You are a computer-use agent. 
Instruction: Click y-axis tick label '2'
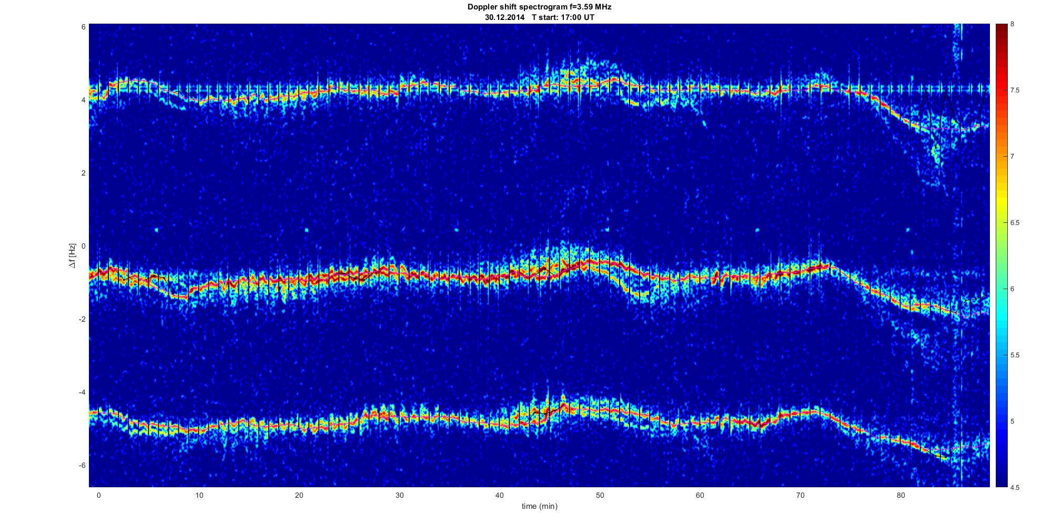tap(83, 173)
